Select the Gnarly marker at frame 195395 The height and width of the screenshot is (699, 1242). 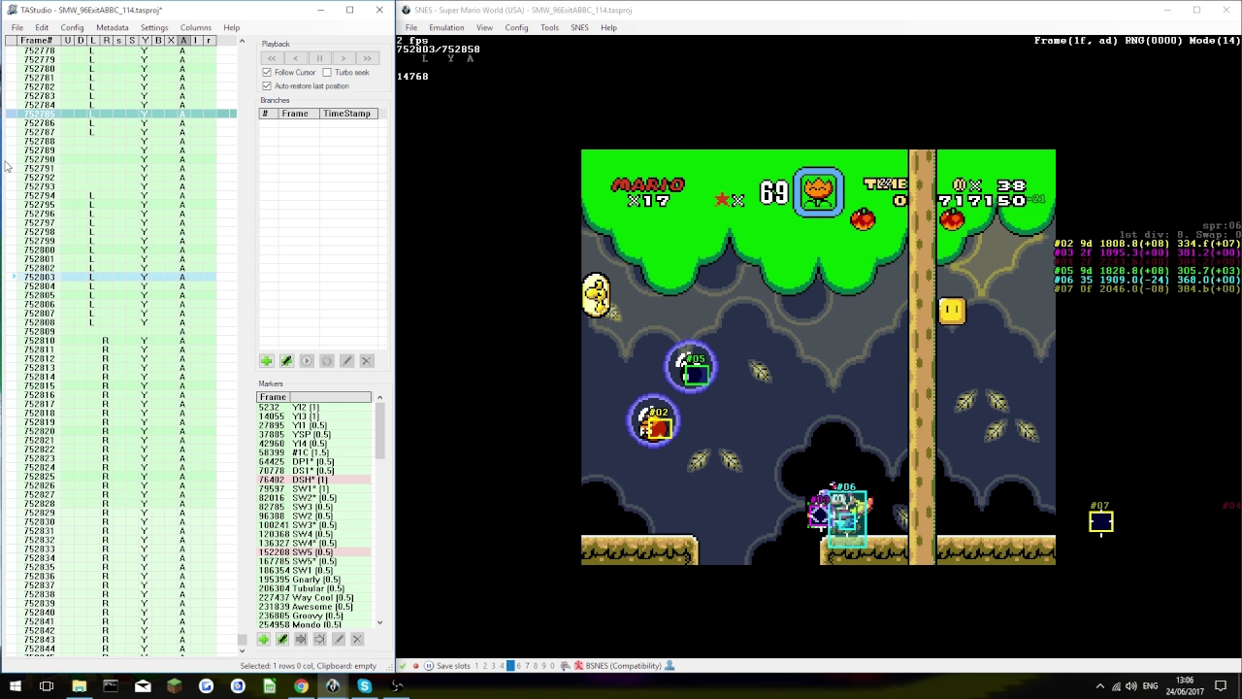click(301, 580)
